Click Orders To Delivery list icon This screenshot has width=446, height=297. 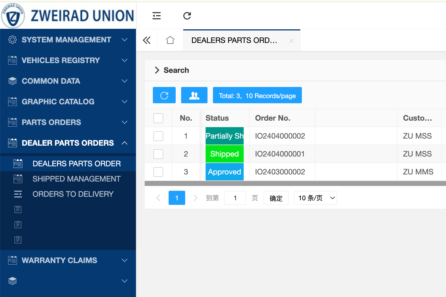tap(18, 194)
